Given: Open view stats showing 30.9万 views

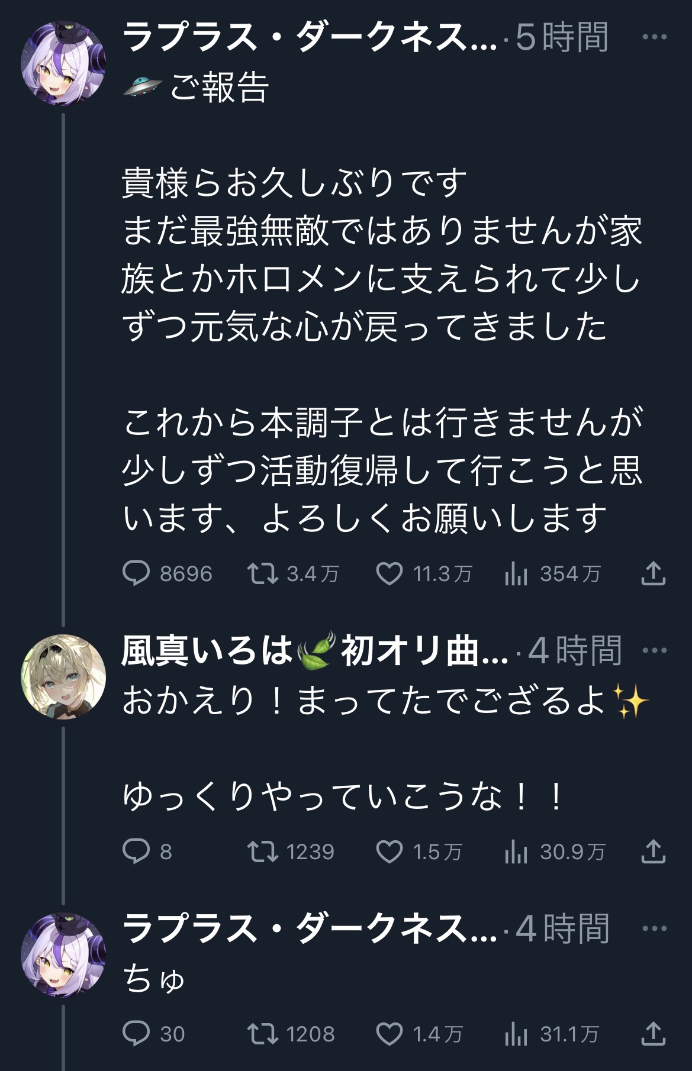Looking at the screenshot, I should [516, 851].
